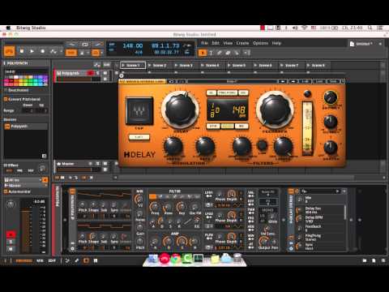The width and height of the screenshot is (389, 292).
Task: Select the pen tool in the toolbar
Action: (x=220, y=53)
